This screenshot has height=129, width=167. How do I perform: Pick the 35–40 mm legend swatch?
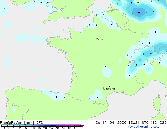coord(65,126)
